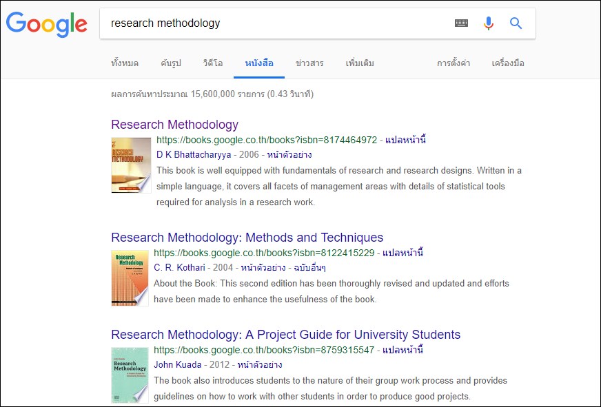The width and height of the screenshot is (601, 407).
Task: Click the Google logo
Action: (x=47, y=24)
